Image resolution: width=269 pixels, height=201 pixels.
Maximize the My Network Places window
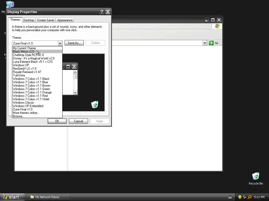click(213, 20)
